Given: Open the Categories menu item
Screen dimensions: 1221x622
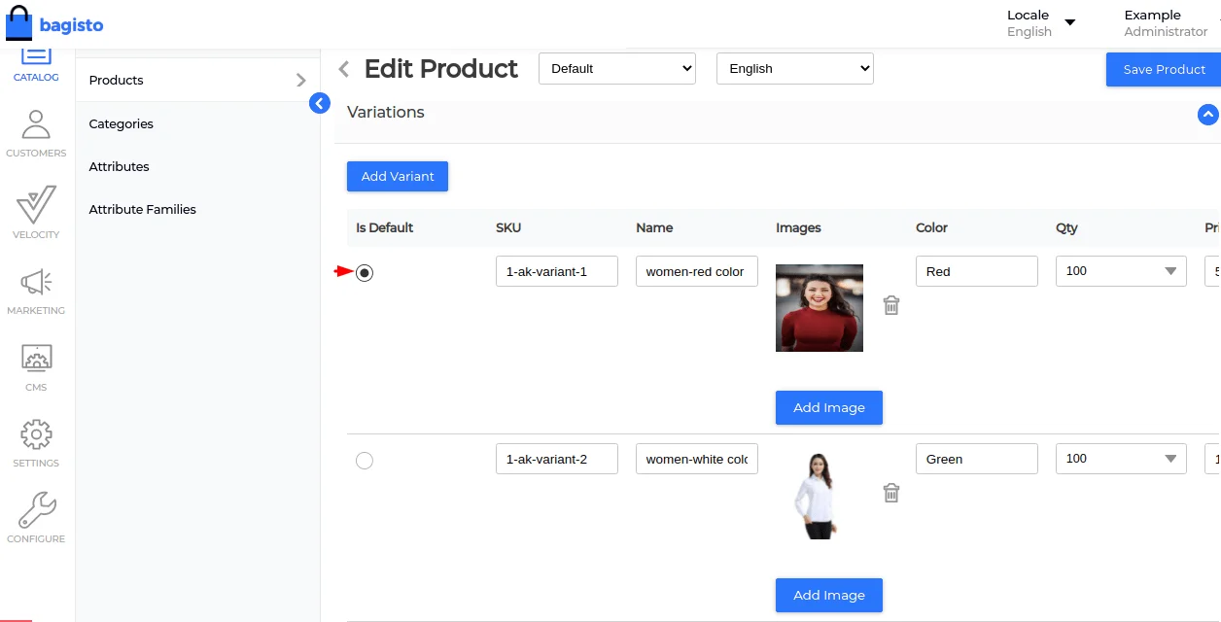Looking at the screenshot, I should tap(121, 123).
